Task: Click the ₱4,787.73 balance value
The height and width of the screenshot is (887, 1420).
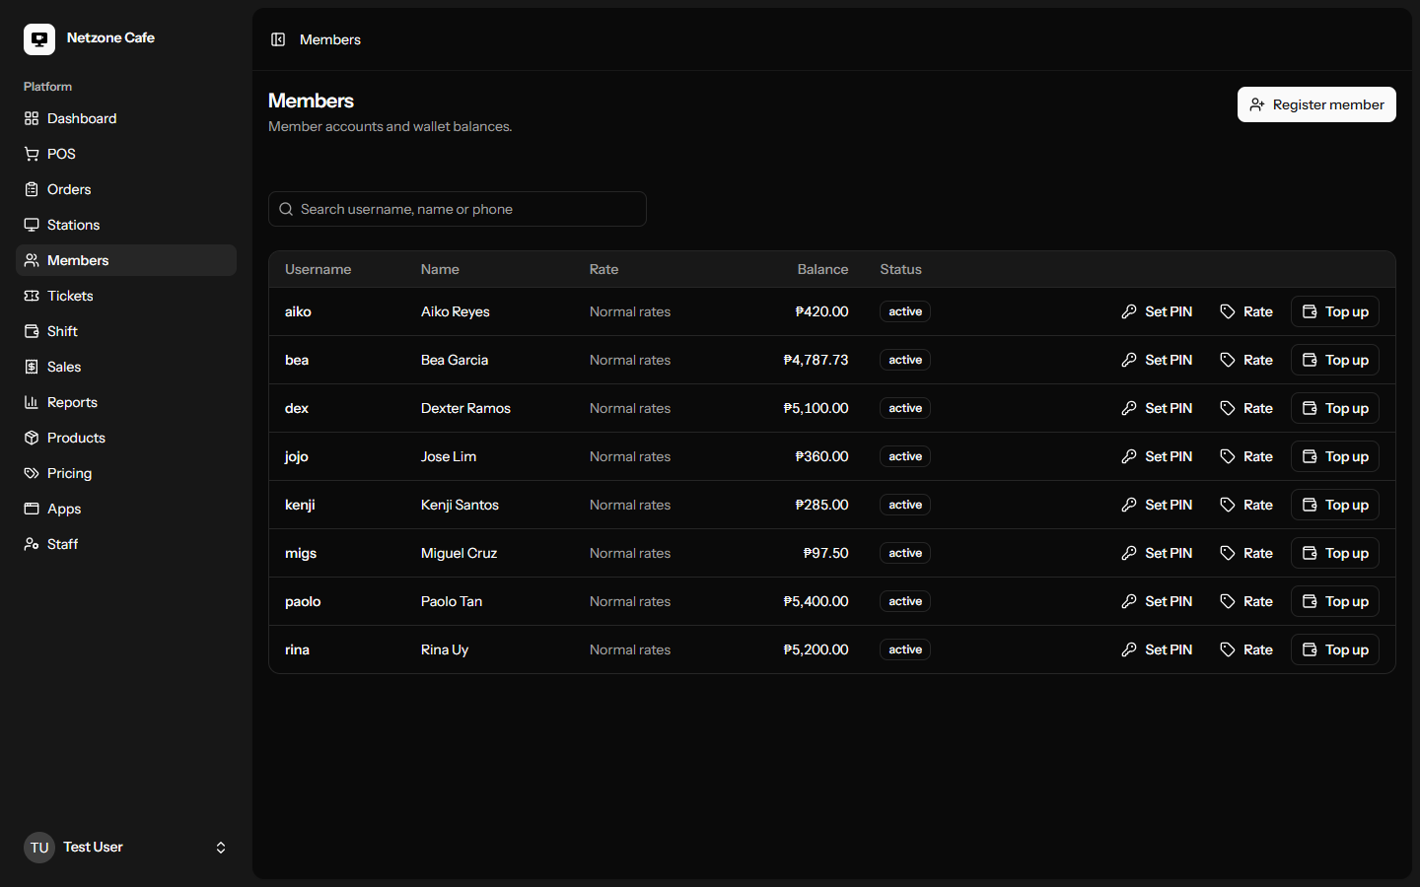Action: 816,360
